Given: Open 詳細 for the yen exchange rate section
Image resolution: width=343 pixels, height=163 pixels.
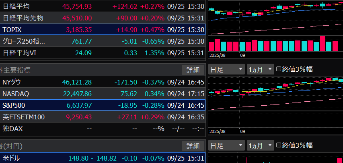Looking at the screenshot, I should (193, 145).
